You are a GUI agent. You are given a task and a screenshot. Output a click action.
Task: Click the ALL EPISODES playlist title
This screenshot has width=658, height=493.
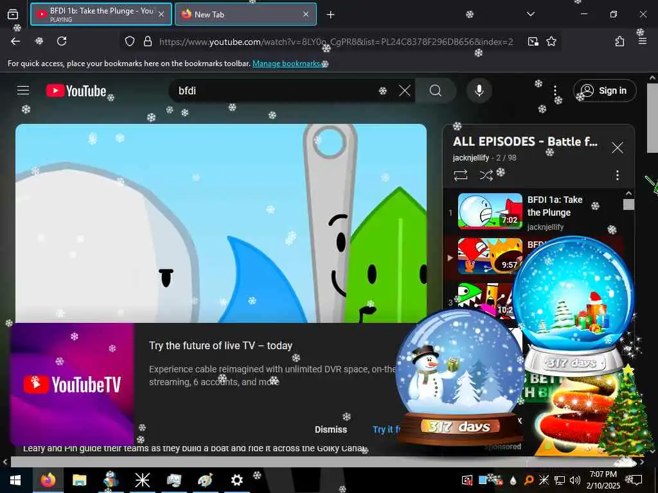click(x=525, y=142)
